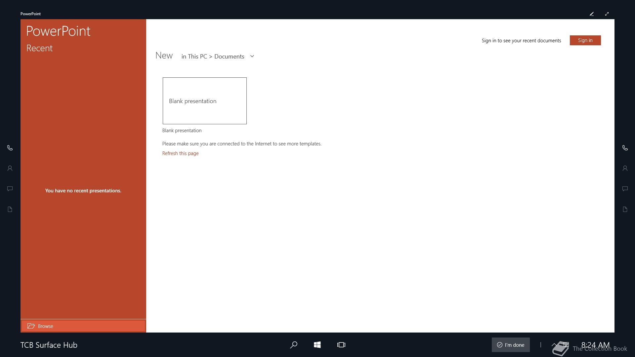Click the Blank presentation caption below the thumbnail

point(182,131)
